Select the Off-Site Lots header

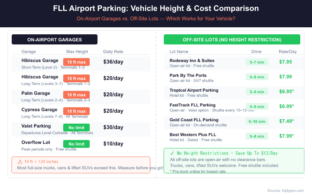(x=232, y=39)
